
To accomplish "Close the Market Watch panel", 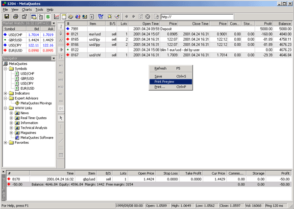I will tap(54, 23).
